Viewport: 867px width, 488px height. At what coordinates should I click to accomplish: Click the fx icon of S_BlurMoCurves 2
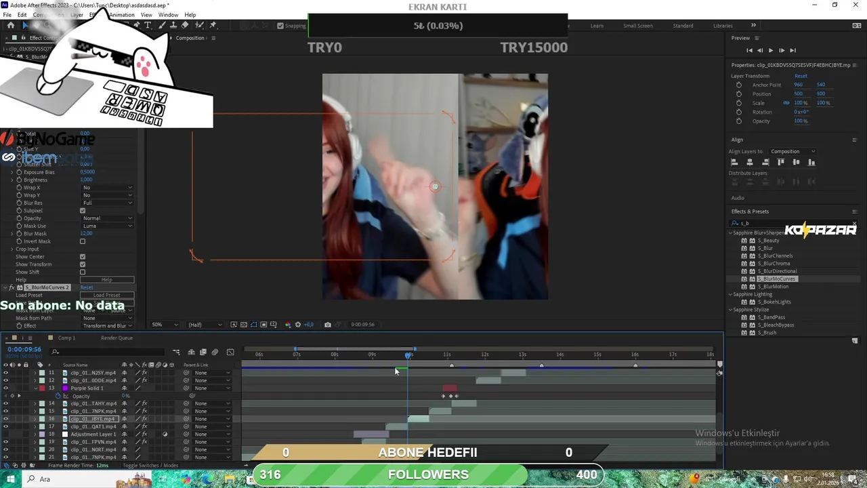click(12, 287)
